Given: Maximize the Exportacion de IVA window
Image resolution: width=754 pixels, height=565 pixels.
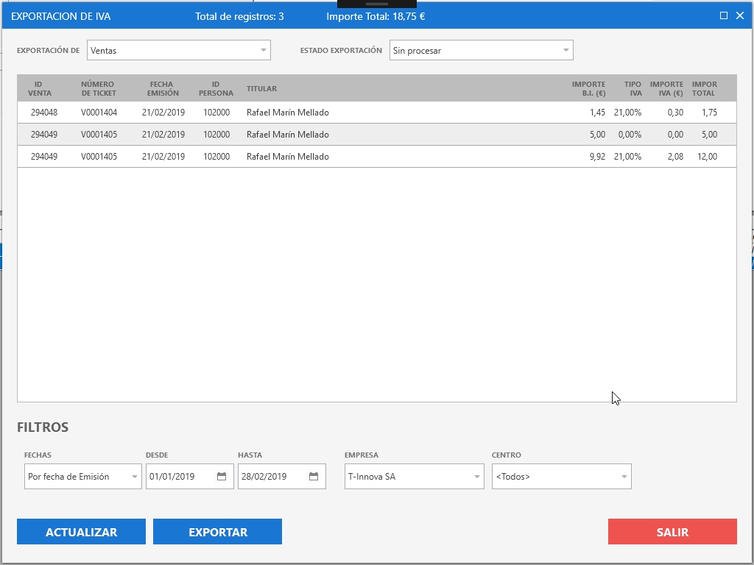Looking at the screenshot, I should click(x=723, y=16).
